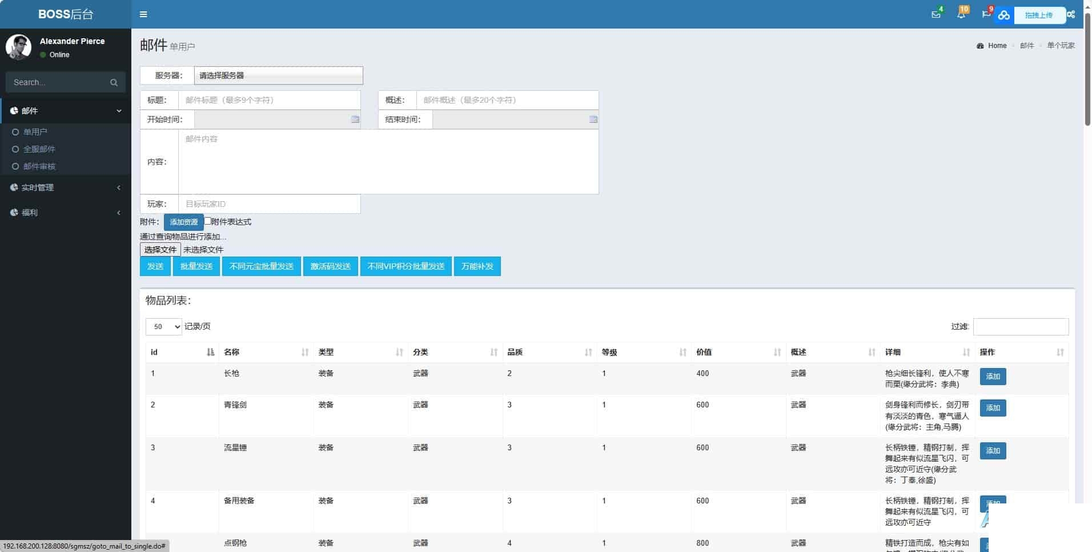Sort table by id column arrows

click(x=210, y=352)
